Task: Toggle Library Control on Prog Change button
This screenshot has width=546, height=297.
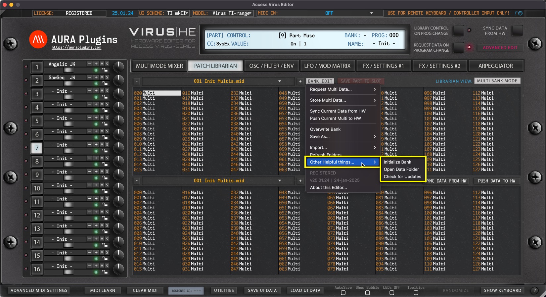Action: coord(459,30)
